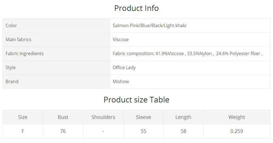This screenshot has width=273, height=143.
Task: Click the Product size Table heading
Action: (136, 100)
